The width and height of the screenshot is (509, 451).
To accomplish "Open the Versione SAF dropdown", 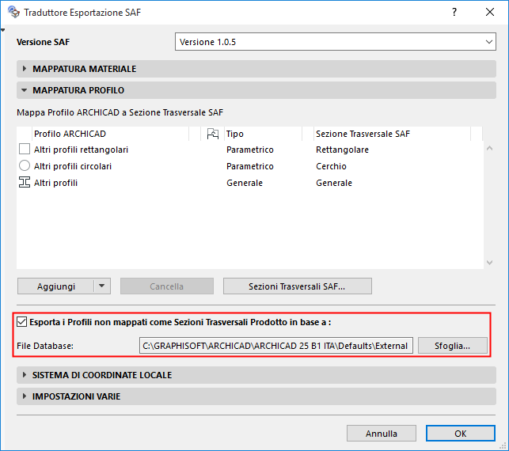I will click(x=336, y=41).
